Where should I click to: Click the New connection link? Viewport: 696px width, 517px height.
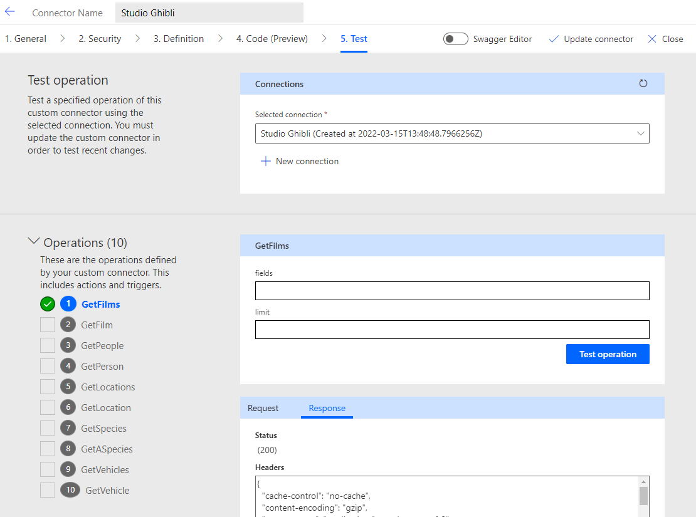click(x=307, y=161)
